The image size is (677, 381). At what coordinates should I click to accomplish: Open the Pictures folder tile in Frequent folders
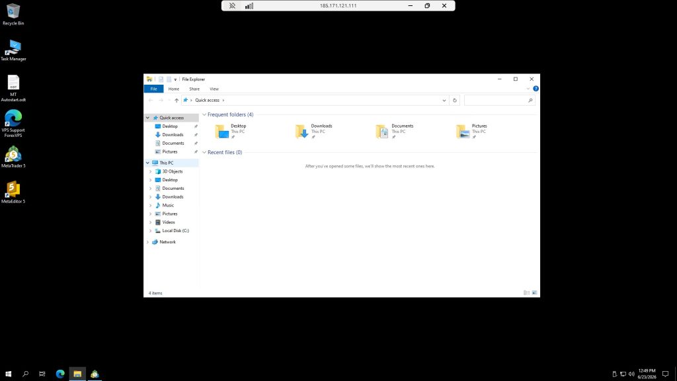coord(471,131)
